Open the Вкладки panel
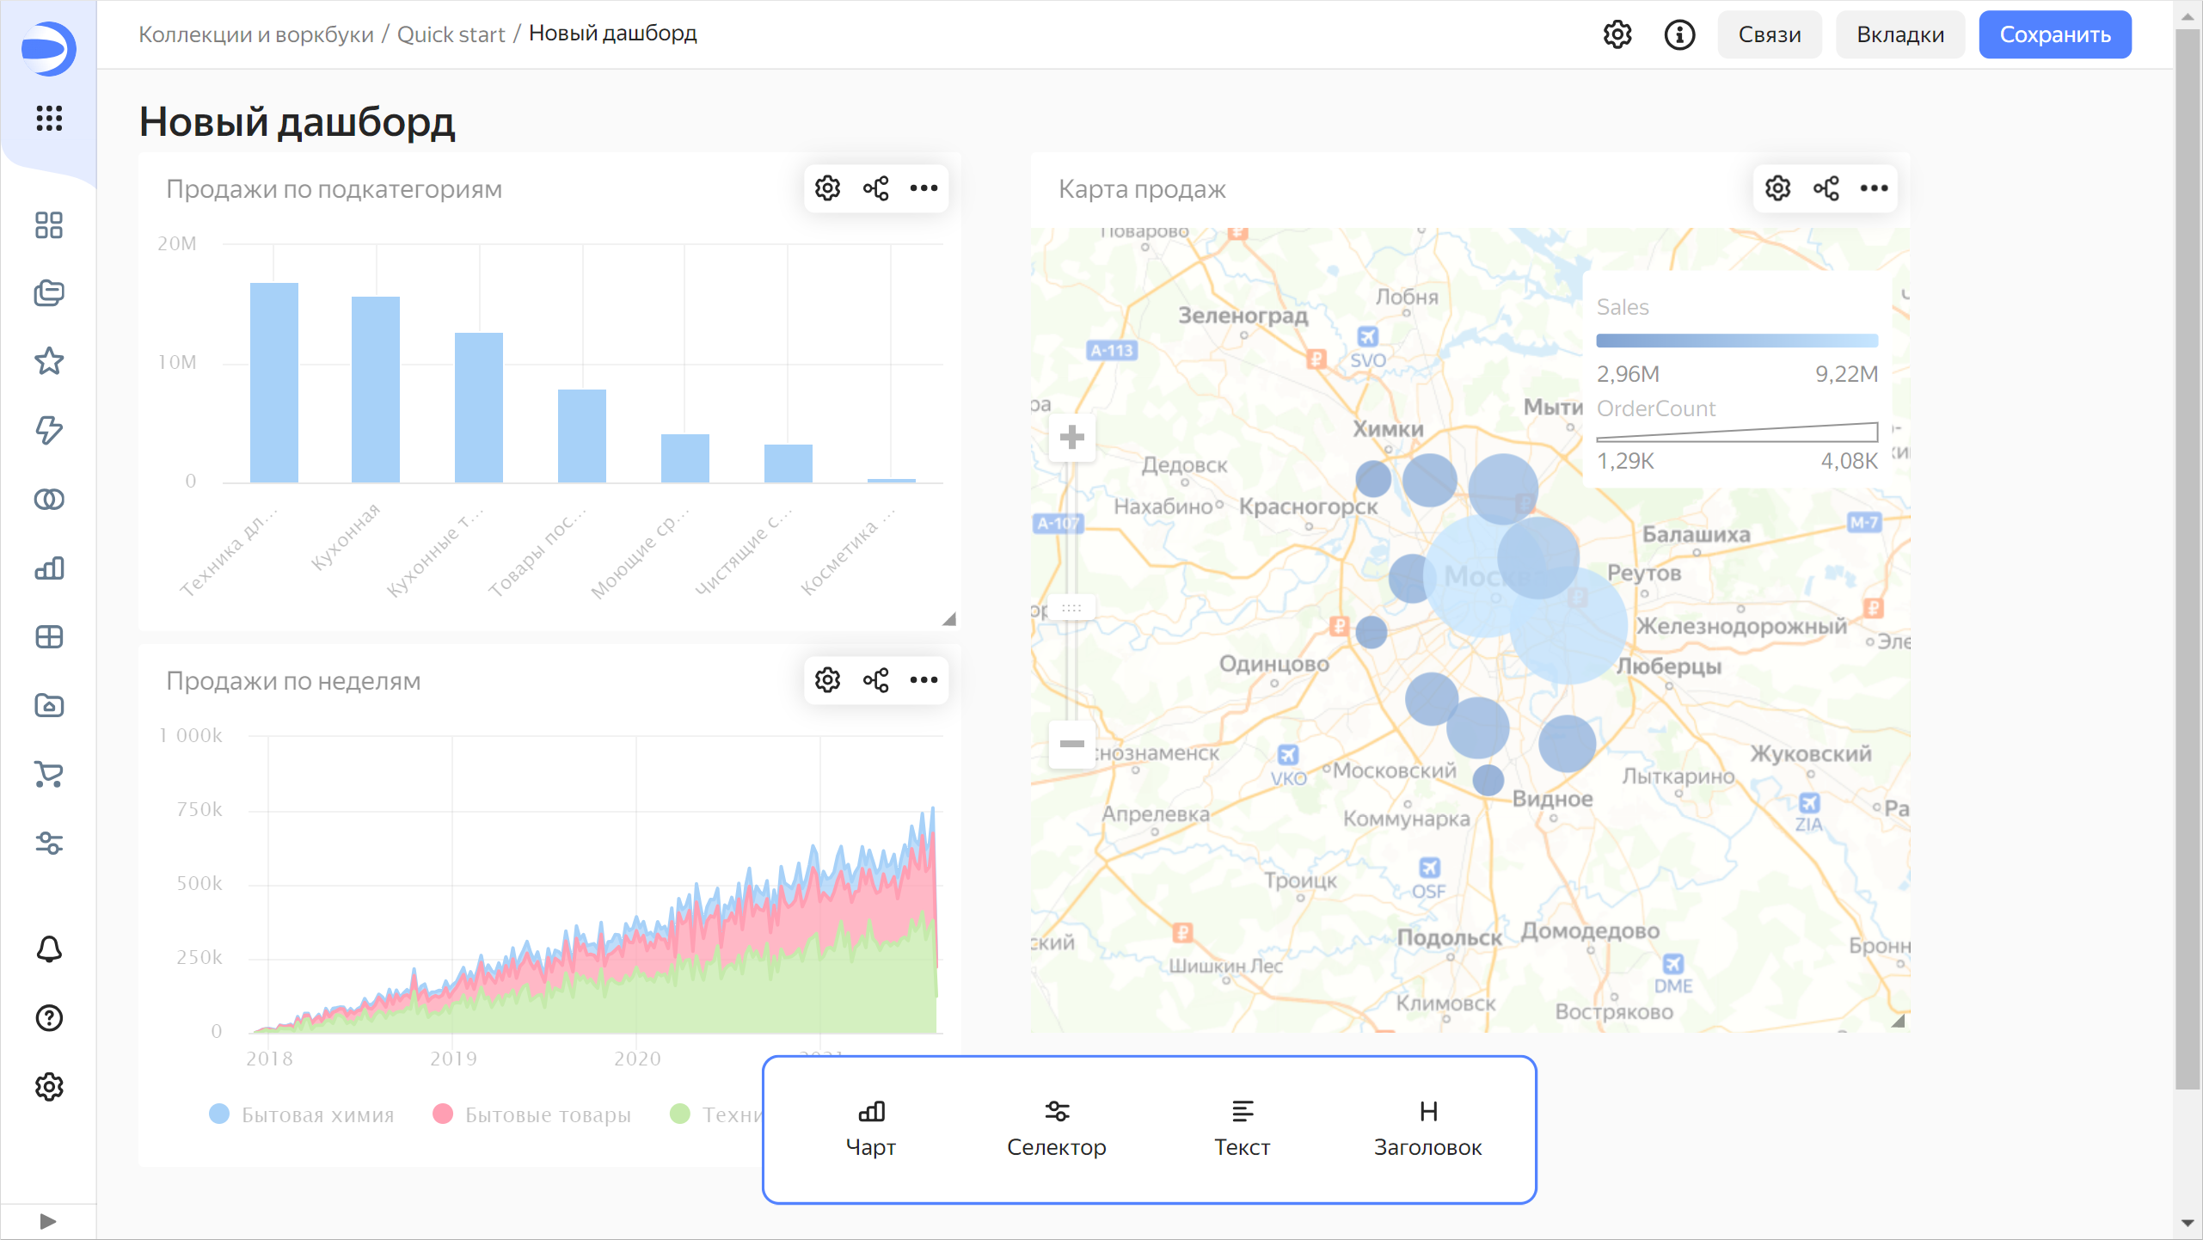The image size is (2203, 1240). click(1899, 34)
